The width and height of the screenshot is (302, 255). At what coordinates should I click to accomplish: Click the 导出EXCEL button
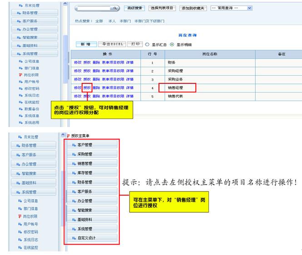click(112, 44)
